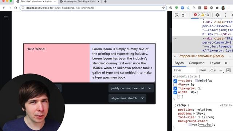Toggle the computed styles sidebar pane icon
The image size is (233, 131).
228,70
